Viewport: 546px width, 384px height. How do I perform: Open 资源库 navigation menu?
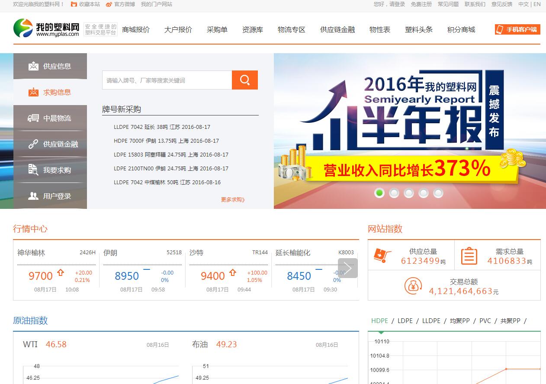pyautogui.click(x=253, y=30)
